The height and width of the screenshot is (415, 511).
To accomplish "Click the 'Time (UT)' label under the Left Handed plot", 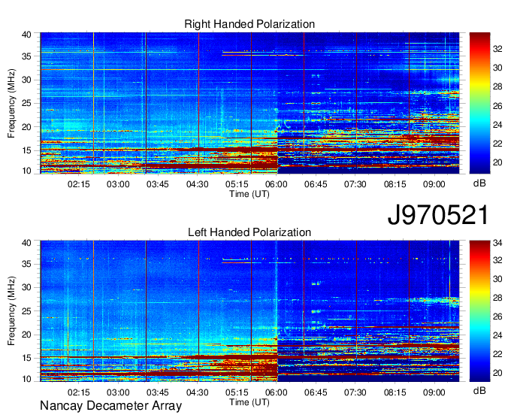I will 249,402.
